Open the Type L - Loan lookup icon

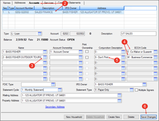[x=39, y=34]
